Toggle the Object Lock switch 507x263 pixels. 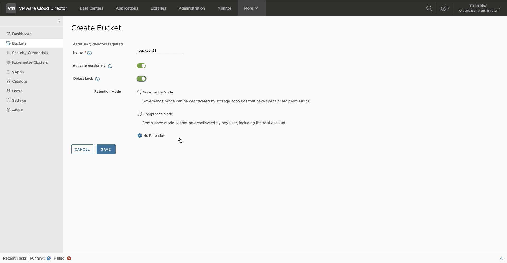click(x=141, y=79)
